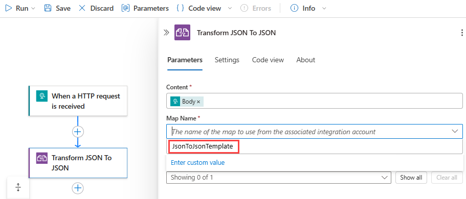Image resolution: width=466 pixels, height=199 pixels.
Task: Click the Info circle icon
Action: click(x=294, y=8)
